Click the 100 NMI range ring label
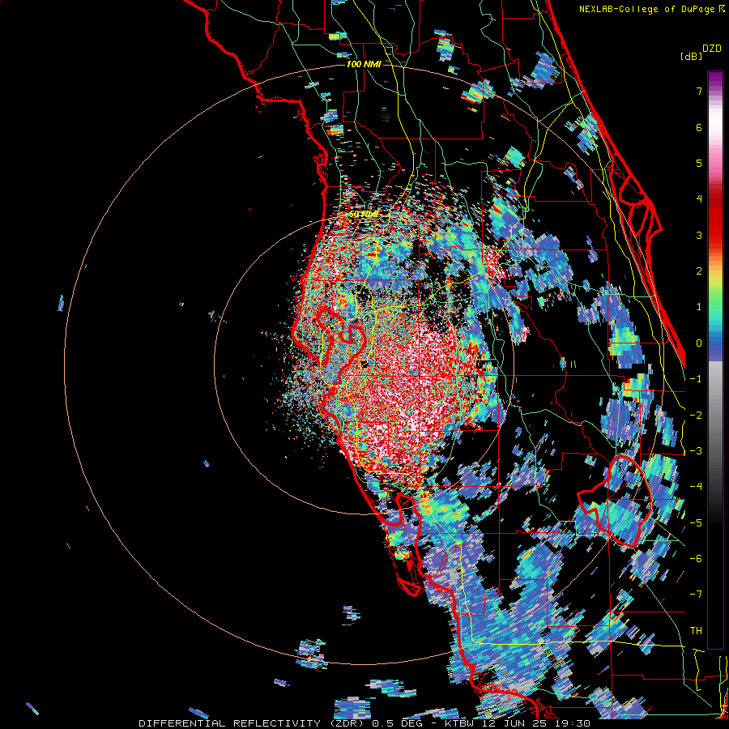Screen dimensions: 729x729 pyautogui.click(x=364, y=64)
